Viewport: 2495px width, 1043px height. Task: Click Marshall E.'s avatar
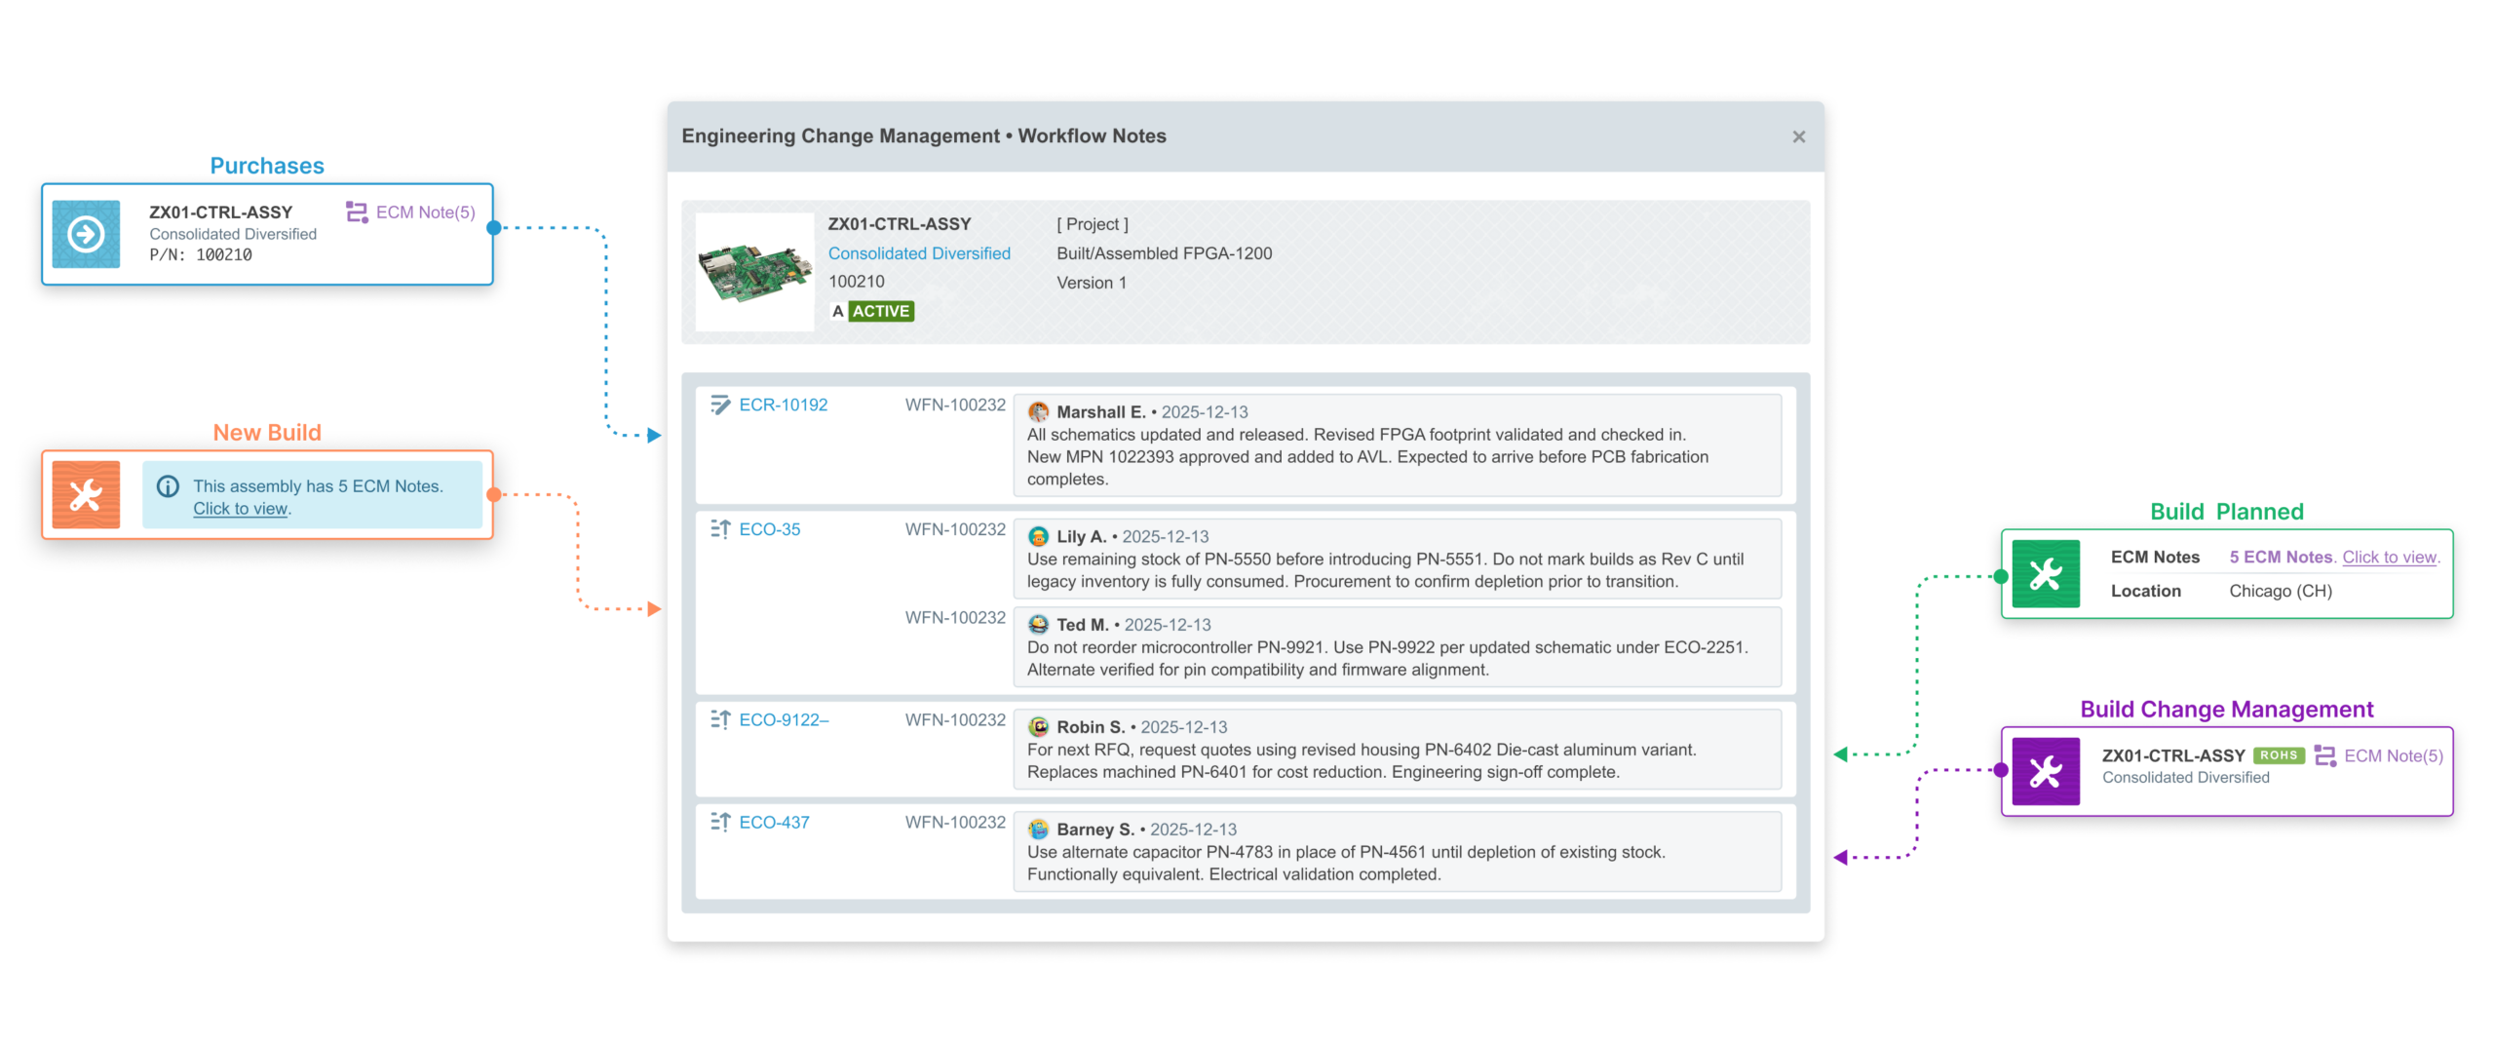tap(1038, 412)
